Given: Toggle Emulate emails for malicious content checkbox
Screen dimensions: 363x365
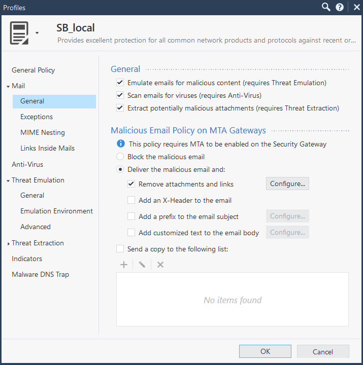Looking at the screenshot, I should (120, 83).
